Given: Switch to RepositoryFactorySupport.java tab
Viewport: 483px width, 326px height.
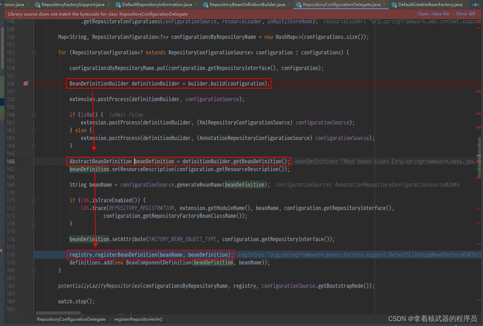Looking at the screenshot, I should click(x=73, y=5).
